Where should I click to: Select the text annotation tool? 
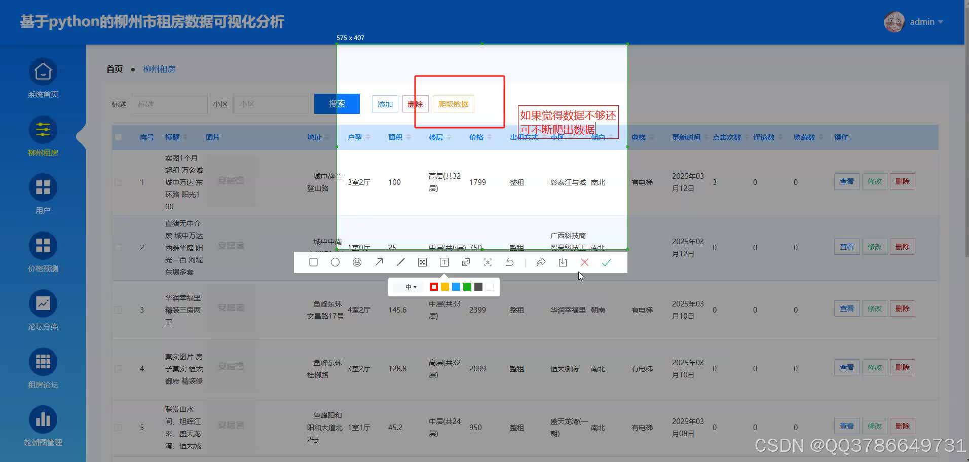click(443, 262)
